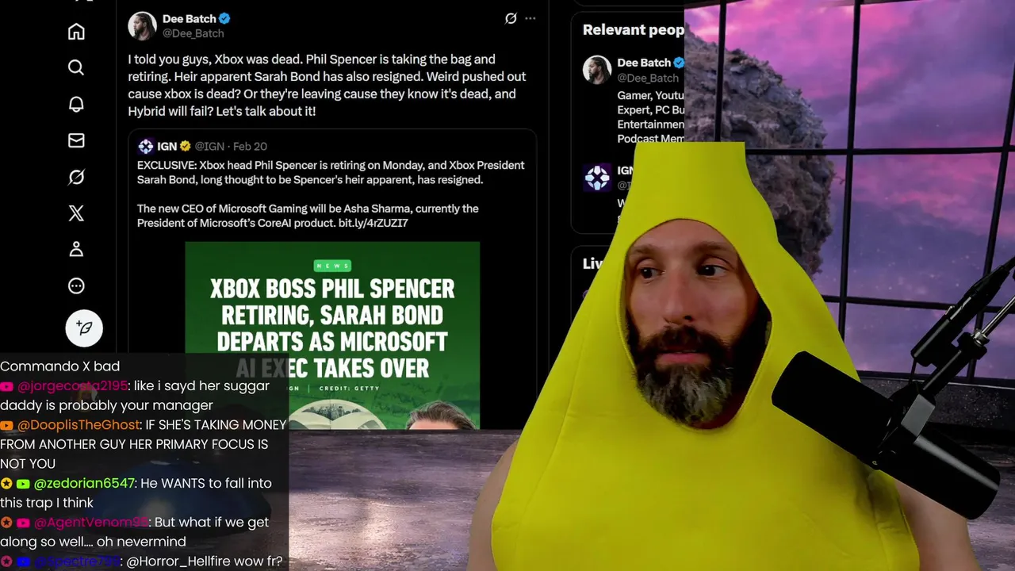The height and width of the screenshot is (571, 1015).
Task: Open the Grok icon in sidebar
Action: point(76,177)
